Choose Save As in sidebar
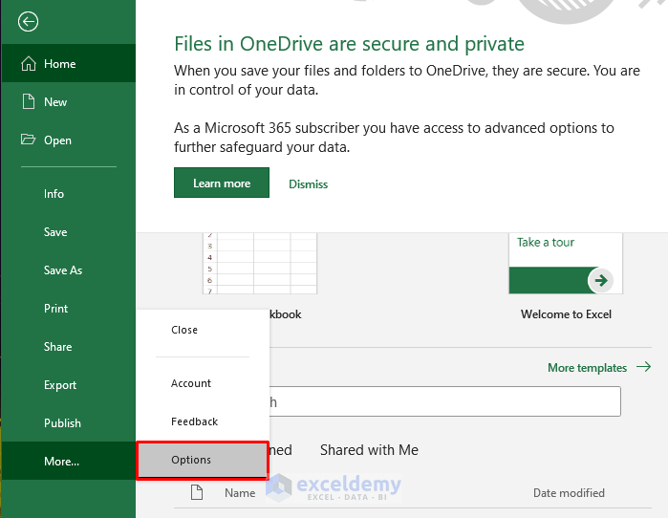This screenshot has width=668, height=518. pos(63,270)
